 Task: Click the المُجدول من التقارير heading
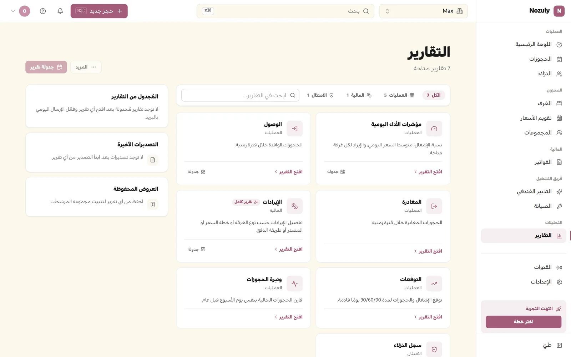click(x=135, y=97)
